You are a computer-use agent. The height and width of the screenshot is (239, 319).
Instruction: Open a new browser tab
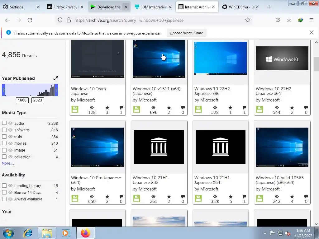269,7
